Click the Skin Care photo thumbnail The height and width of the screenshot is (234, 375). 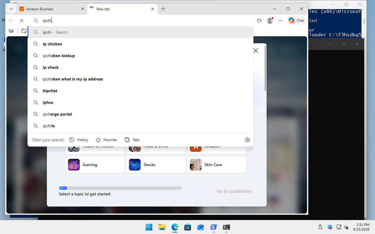coord(196,165)
